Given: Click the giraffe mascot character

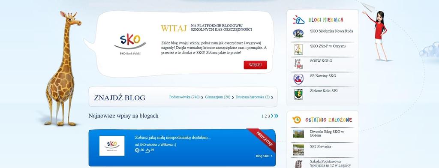Looking at the screenshot, I should coord(63,69).
